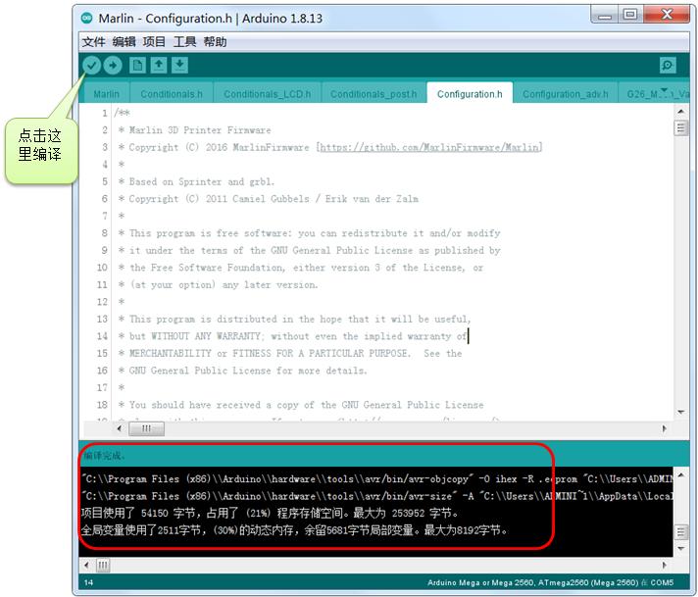This screenshot has width=698, height=597.
Task: Click the editor scroll right arrow
Action: coord(664,428)
